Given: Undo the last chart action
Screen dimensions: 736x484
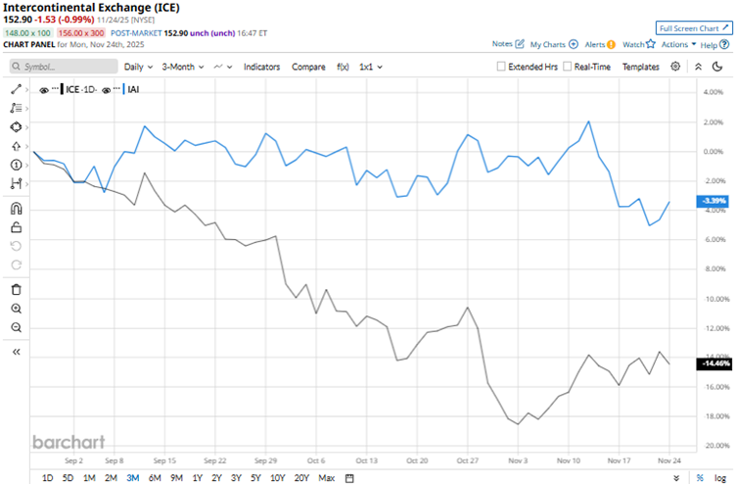Looking at the screenshot, I should point(16,246).
